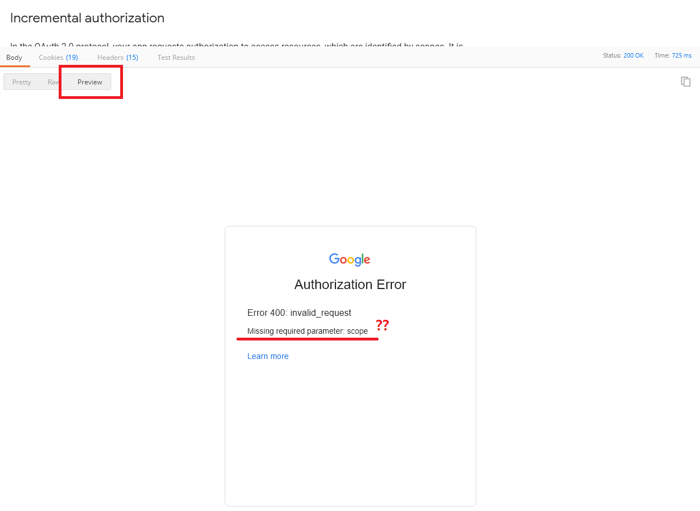Open the Cookies (19) tab

[x=58, y=58]
